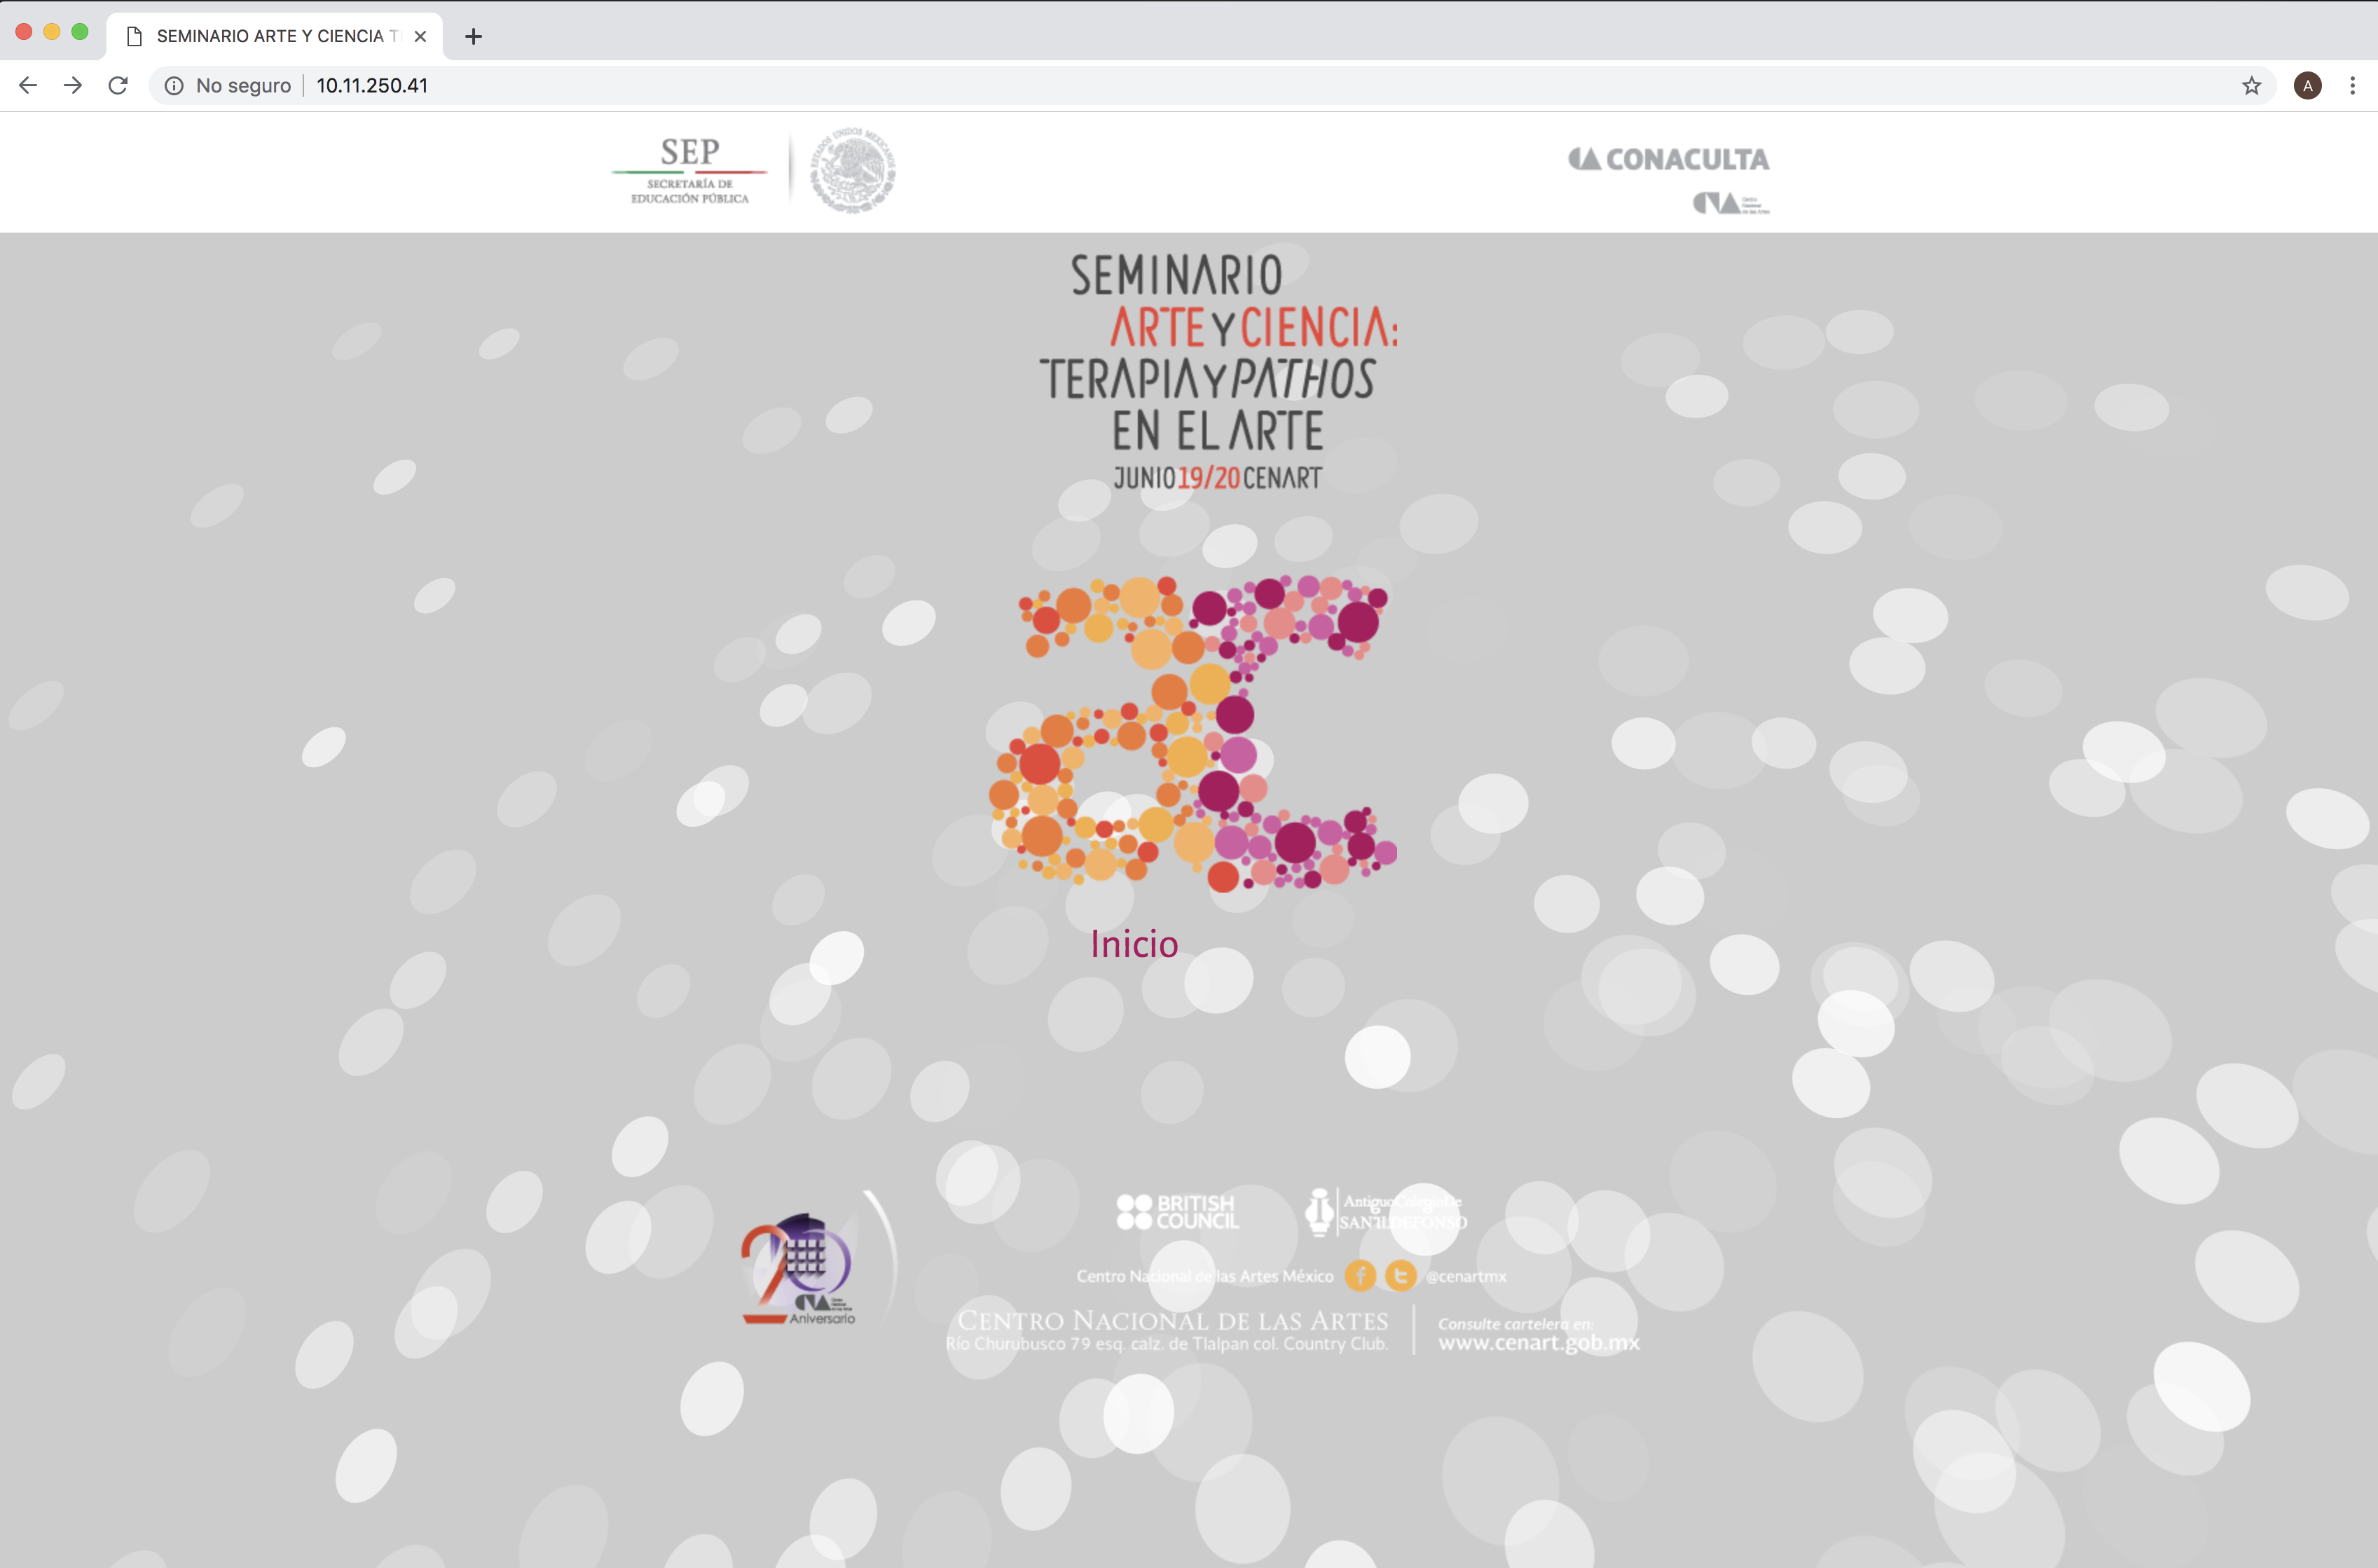Open the Chrome three-dot menu
Viewport: 2378px width, 1568px height.
(x=2352, y=85)
